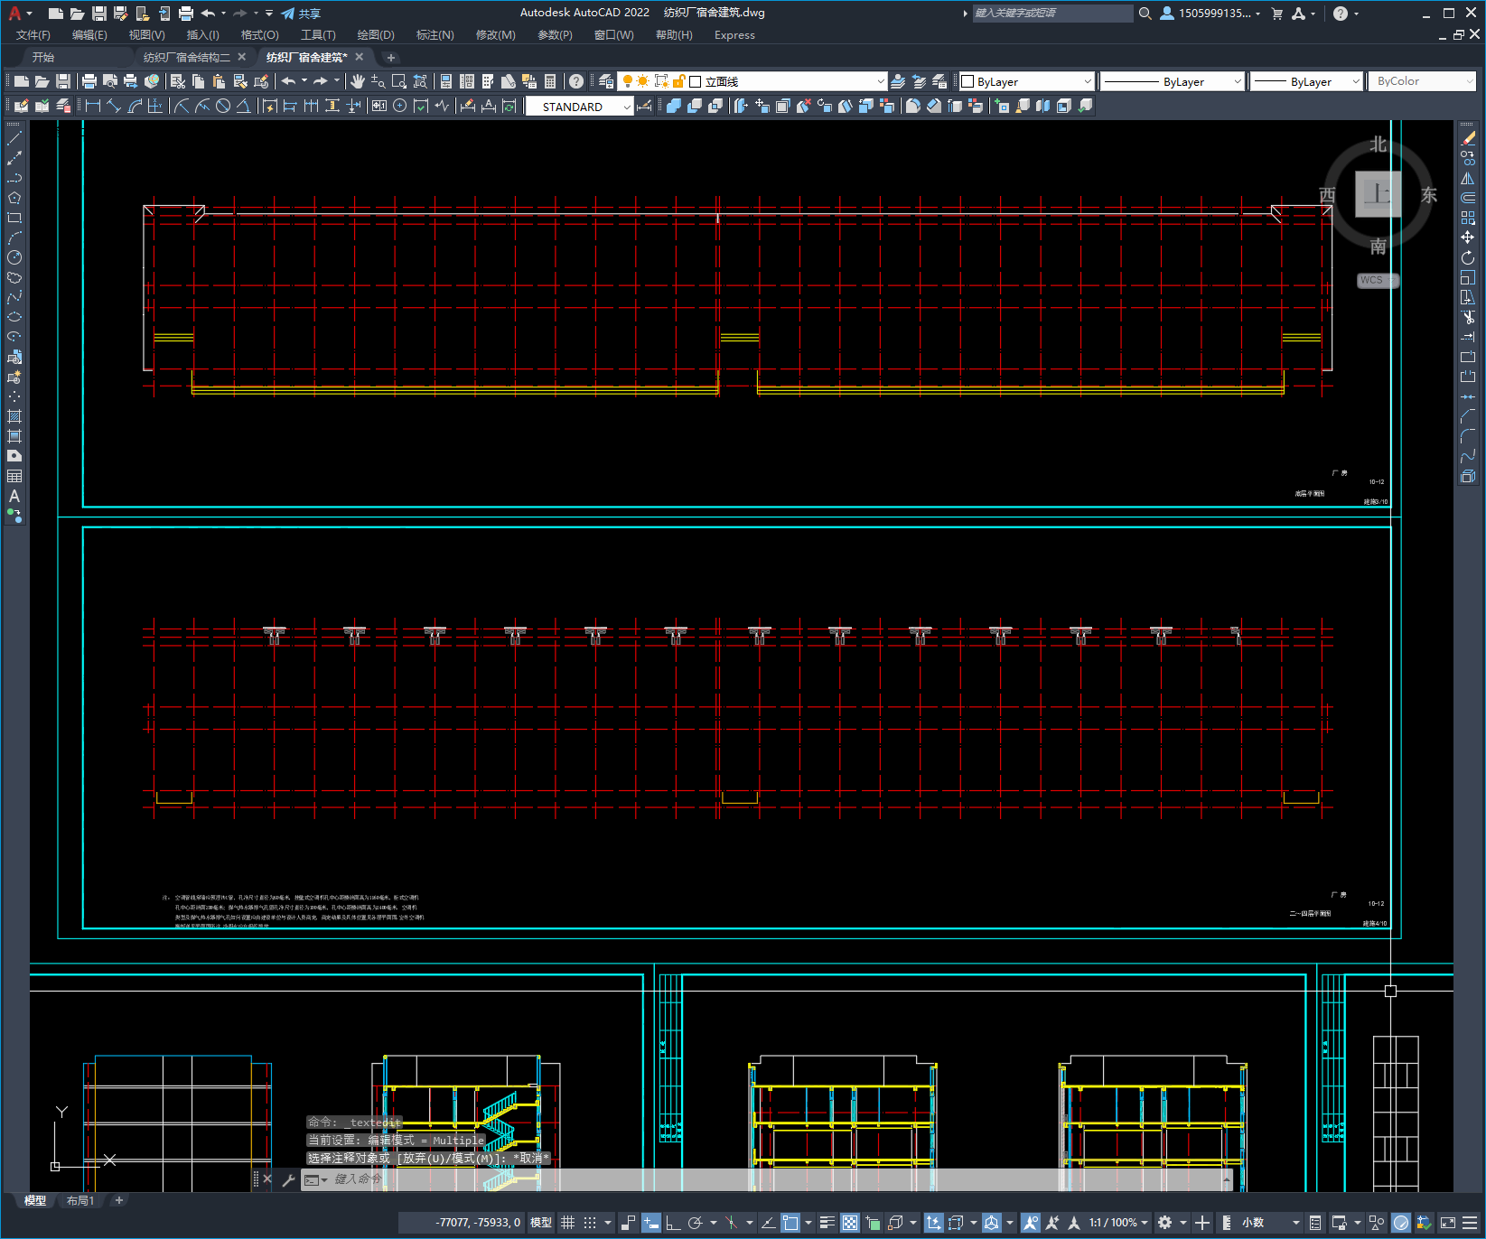This screenshot has width=1486, height=1239.
Task: Switch to the 布局1 layout tab
Action: point(80,1200)
